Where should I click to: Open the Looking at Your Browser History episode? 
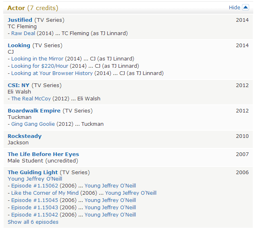click(52, 73)
